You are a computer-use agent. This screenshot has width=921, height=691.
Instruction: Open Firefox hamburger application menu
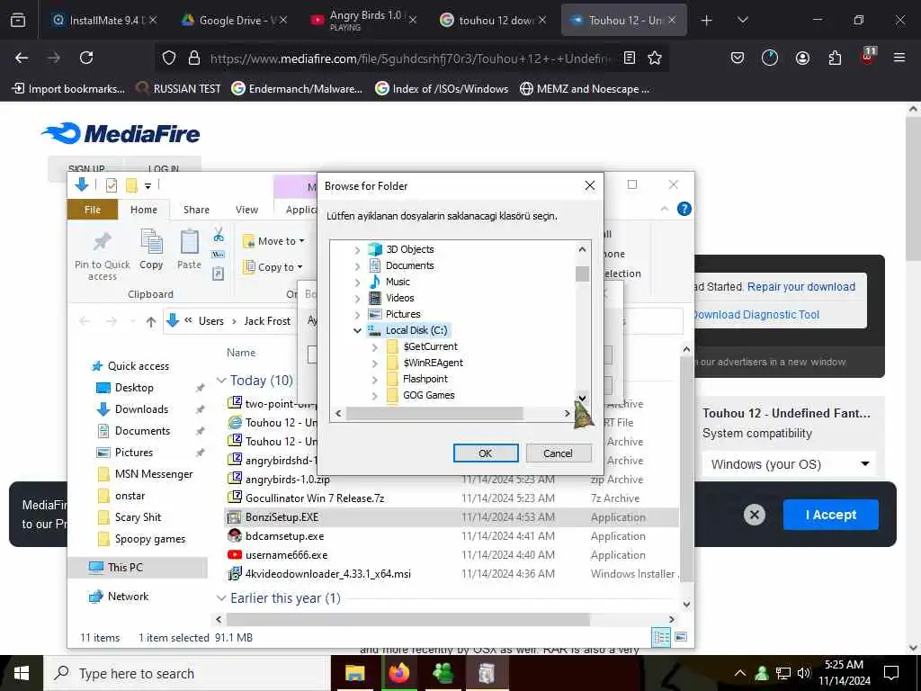click(x=899, y=58)
